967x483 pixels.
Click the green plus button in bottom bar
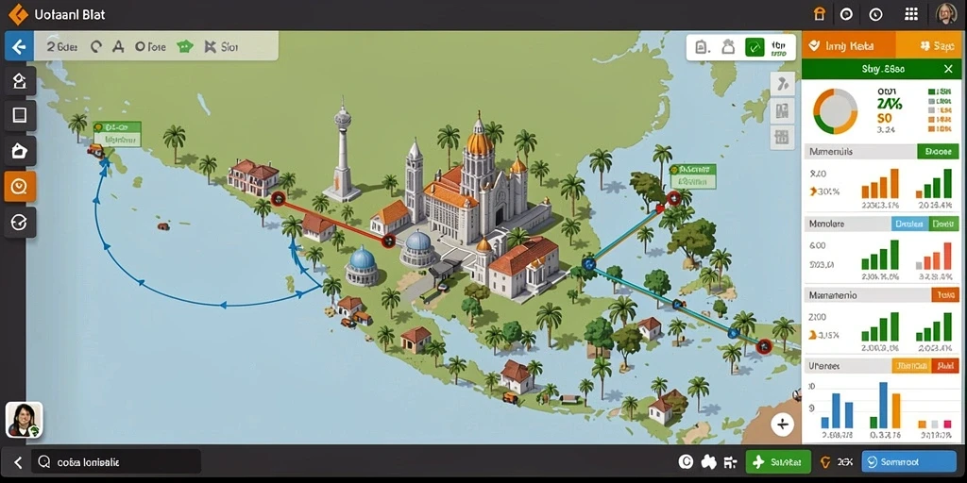click(x=778, y=461)
